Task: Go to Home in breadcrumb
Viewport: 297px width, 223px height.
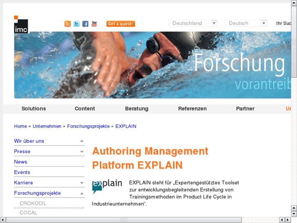Action: pos(20,126)
